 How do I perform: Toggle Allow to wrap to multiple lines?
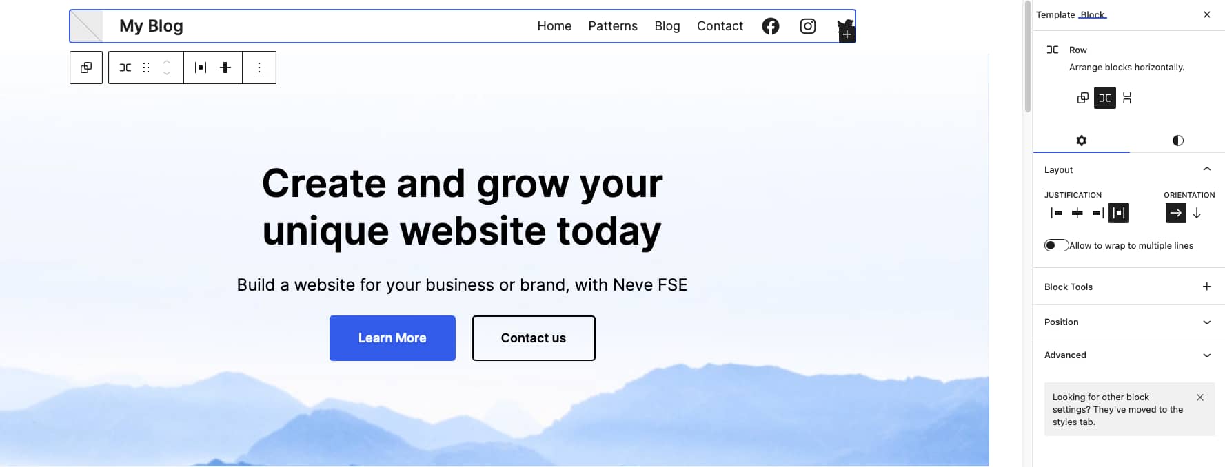(1056, 245)
